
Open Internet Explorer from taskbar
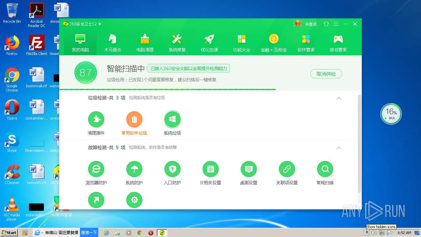(x=106, y=233)
